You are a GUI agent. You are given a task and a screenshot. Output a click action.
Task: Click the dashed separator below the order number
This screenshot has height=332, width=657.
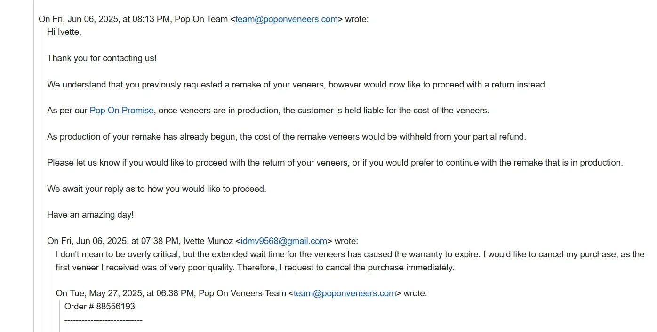(x=103, y=320)
